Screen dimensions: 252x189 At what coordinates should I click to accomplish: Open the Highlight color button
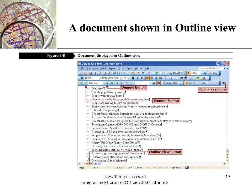point(197,78)
